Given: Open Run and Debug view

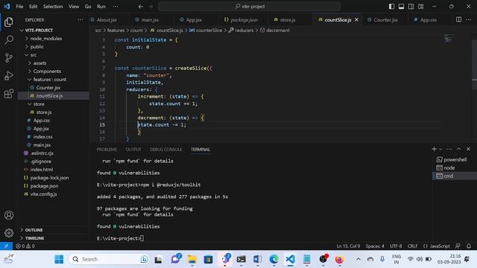Looking at the screenshot, I should tap(9, 76).
